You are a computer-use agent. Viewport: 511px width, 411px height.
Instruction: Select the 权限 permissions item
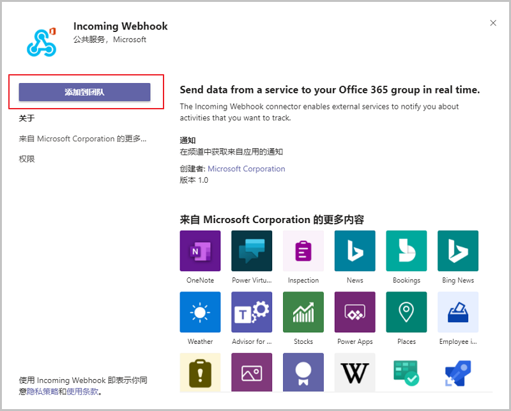coord(27,159)
